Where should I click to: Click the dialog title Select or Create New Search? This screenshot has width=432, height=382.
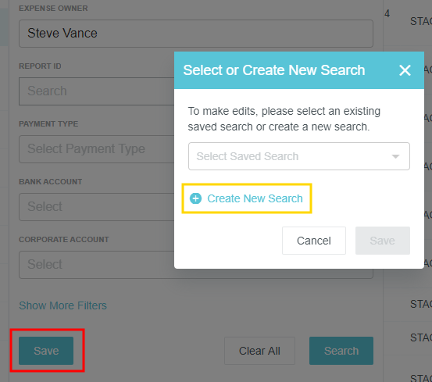(274, 70)
